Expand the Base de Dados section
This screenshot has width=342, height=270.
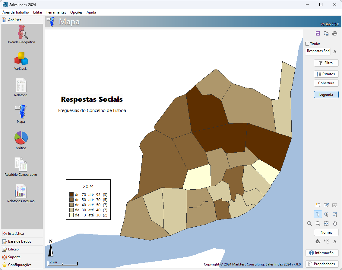(x=20, y=241)
